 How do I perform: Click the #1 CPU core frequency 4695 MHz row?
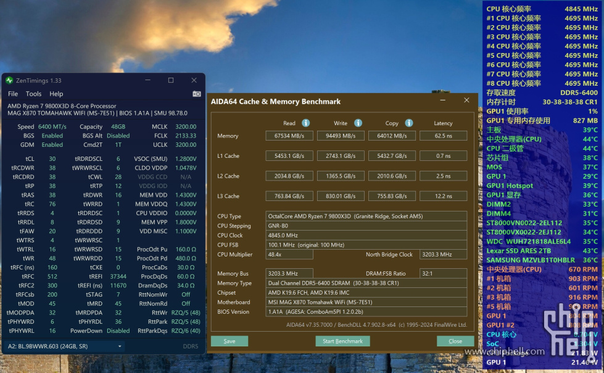pos(542,18)
